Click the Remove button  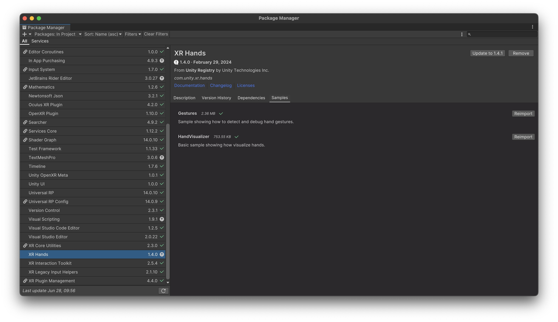click(x=521, y=53)
